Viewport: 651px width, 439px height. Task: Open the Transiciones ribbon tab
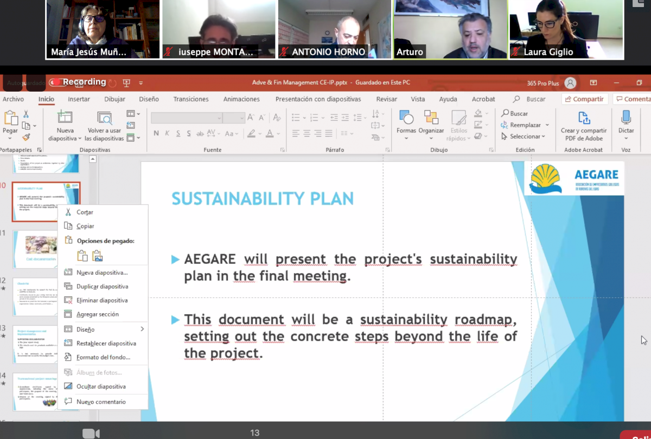[191, 99]
